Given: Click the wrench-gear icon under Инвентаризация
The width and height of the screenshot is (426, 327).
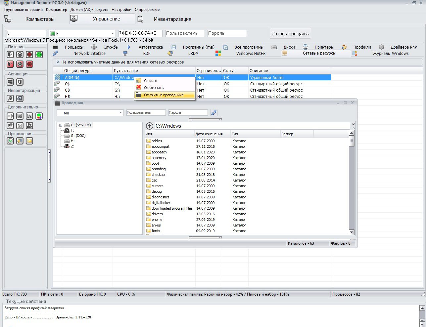Looking at the screenshot, I should pyautogui.click(x=10, y=98).
